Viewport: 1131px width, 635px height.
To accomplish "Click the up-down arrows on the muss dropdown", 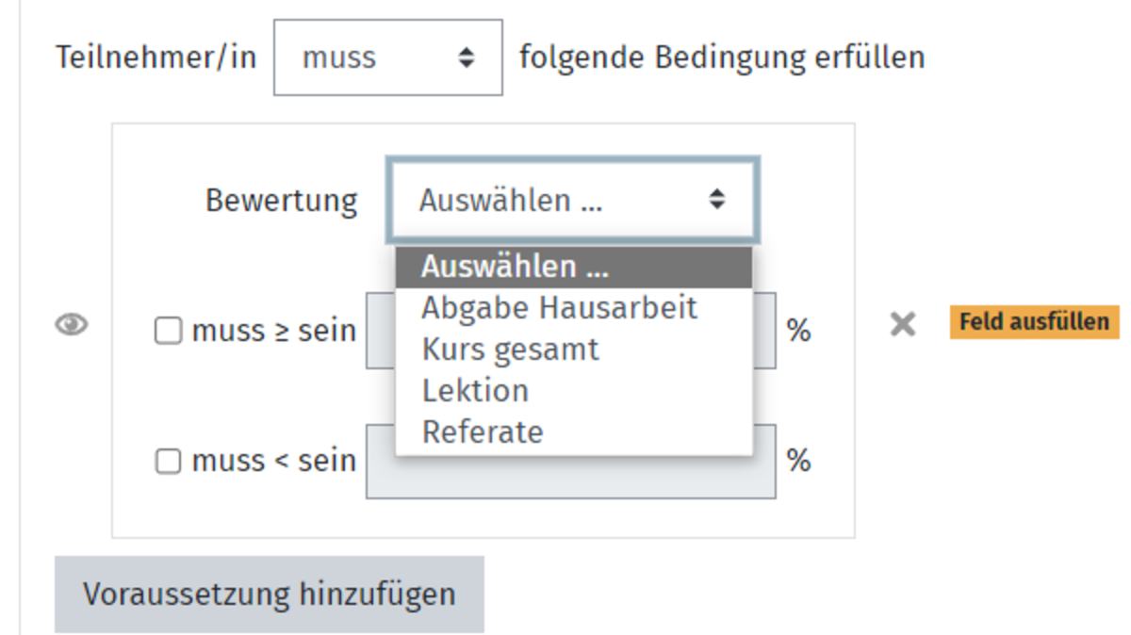I will point(466,57).
